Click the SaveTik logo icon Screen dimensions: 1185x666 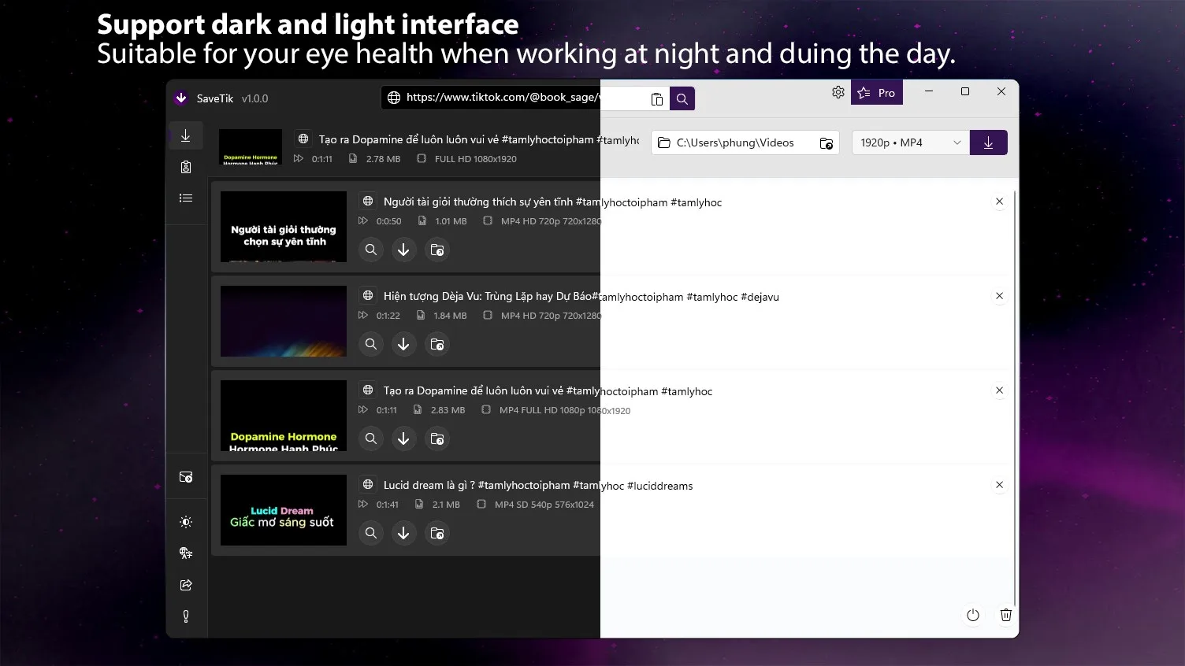(181, 98)
